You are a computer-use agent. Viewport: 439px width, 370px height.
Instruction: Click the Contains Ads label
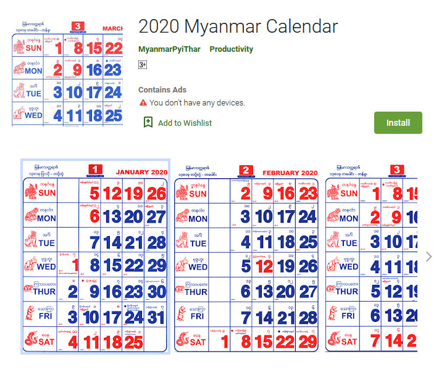(x=162, y=90)
